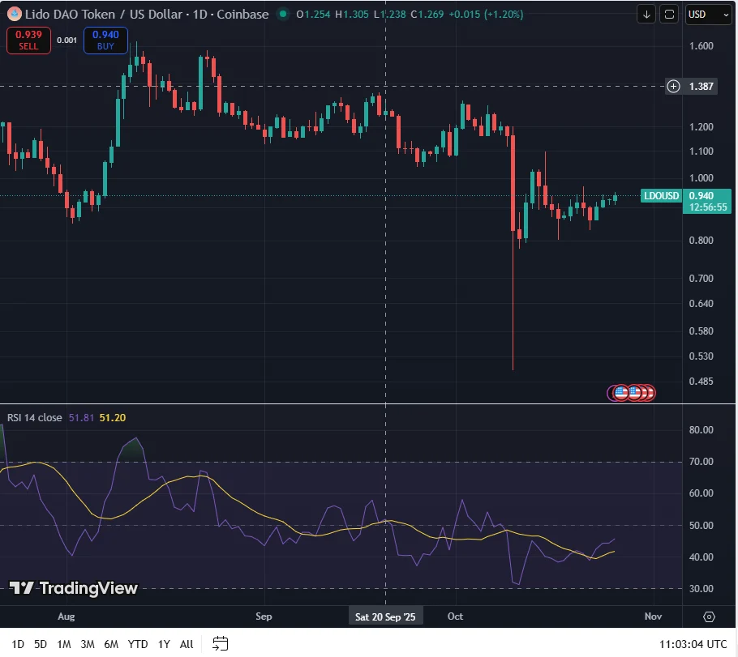
Task: Show All time range
Action: [187, 644]
